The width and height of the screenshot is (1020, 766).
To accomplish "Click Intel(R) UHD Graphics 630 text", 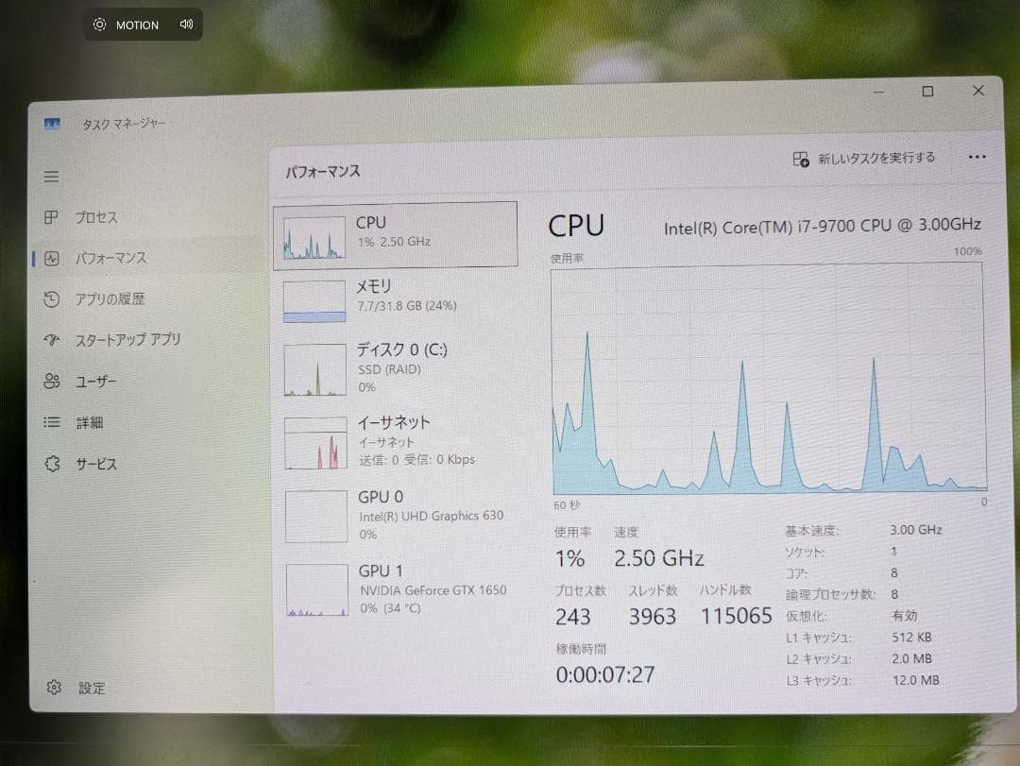I will click(432, 516).
